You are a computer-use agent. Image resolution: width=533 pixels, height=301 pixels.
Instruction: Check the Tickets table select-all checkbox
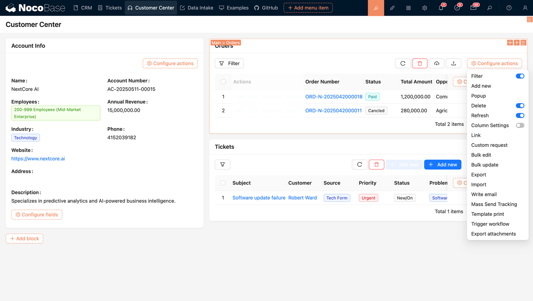coord(223,183)
